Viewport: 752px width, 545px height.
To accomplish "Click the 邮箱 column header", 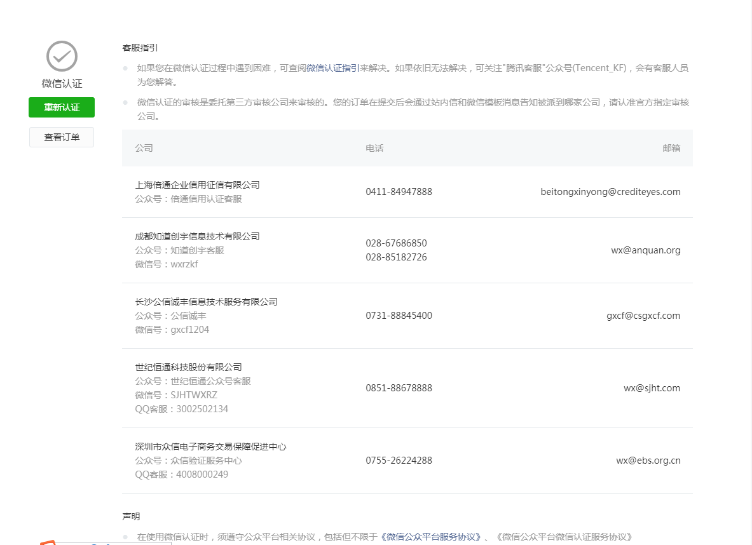I will click(671, 148).
